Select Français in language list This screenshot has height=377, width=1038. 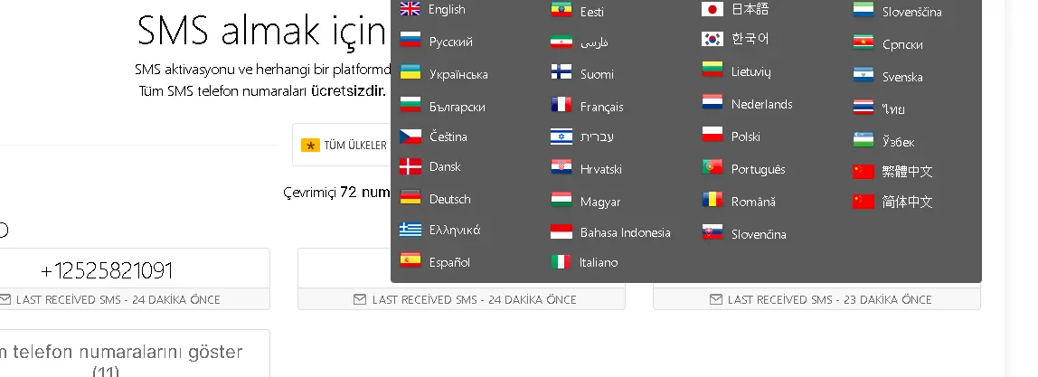602,107
